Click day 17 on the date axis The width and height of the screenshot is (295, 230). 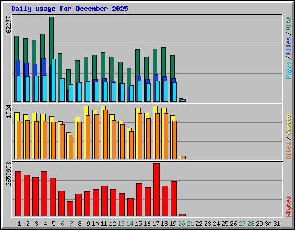coord(156,224)
